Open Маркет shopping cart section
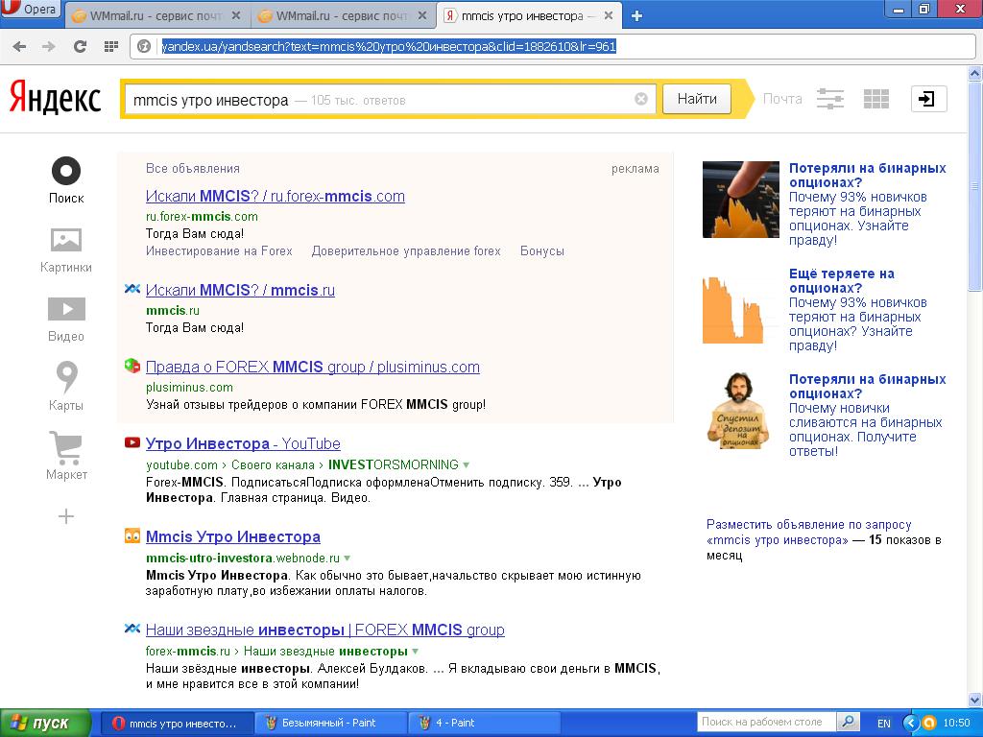This screenshot has width=983, height=737. (66, 456)
